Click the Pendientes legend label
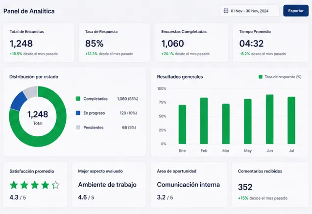 tap(94, 128)
